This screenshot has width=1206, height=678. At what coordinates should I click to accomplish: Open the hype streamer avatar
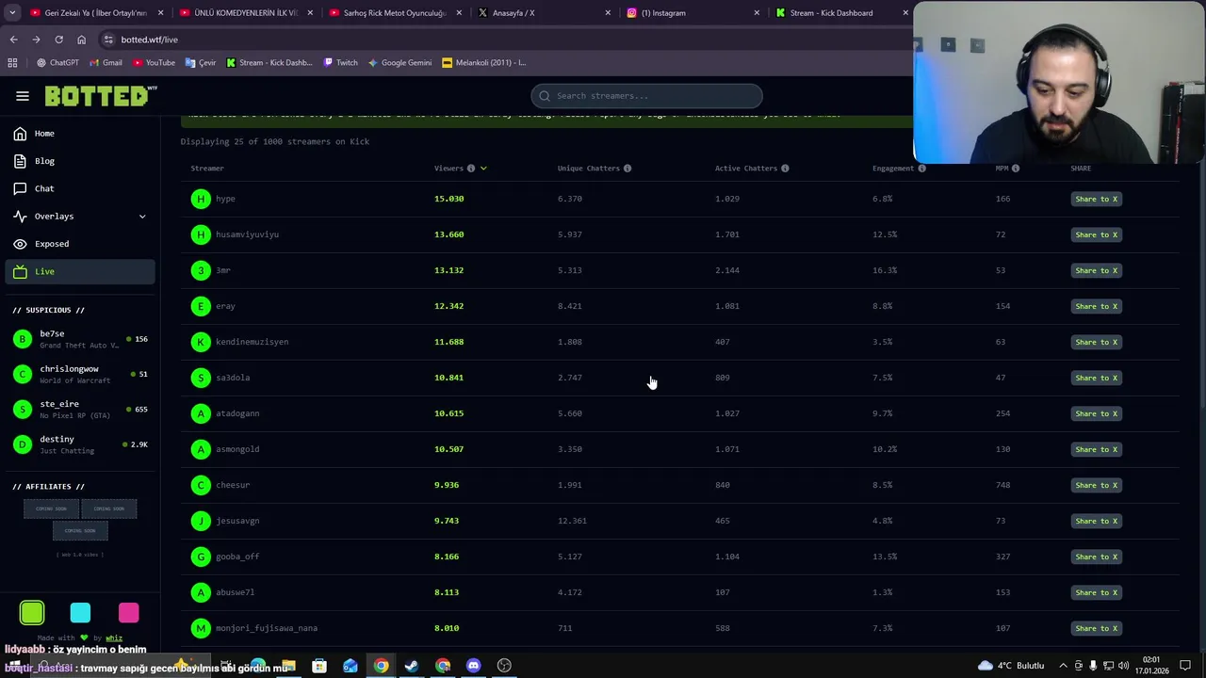click(x=201, y=199)
